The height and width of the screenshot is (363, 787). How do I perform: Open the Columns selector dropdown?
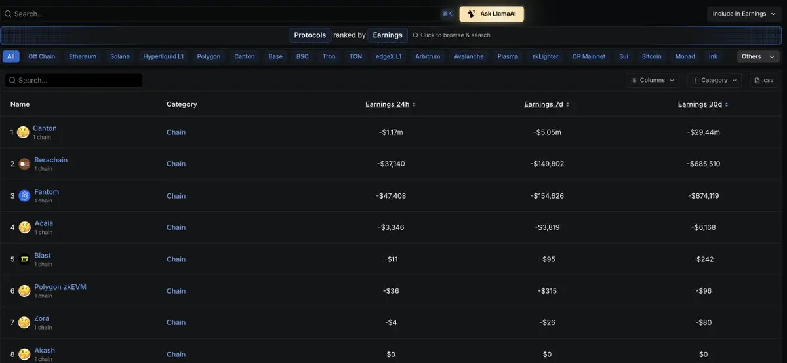653,80
